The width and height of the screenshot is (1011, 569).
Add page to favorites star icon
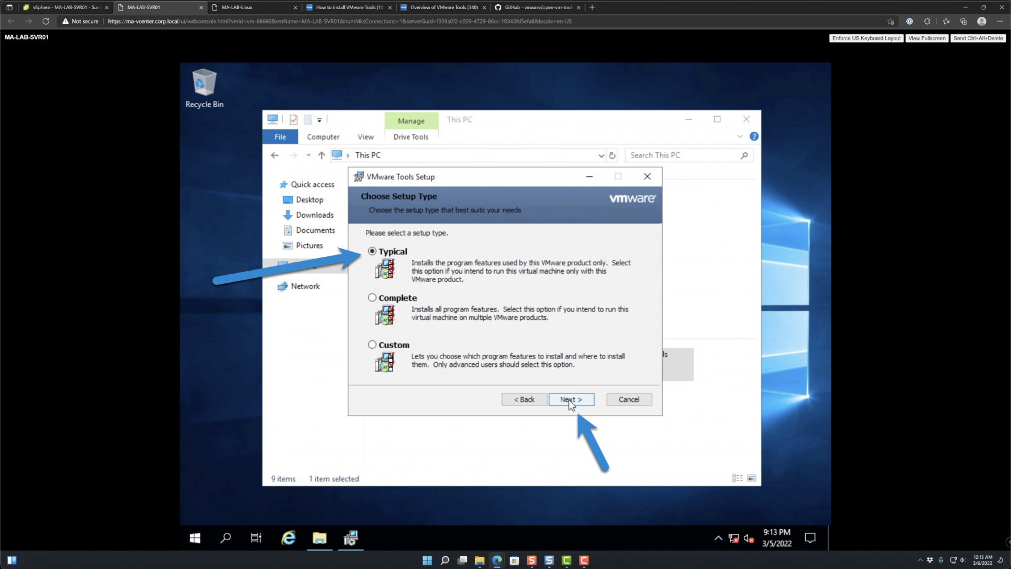pos(891,21)
